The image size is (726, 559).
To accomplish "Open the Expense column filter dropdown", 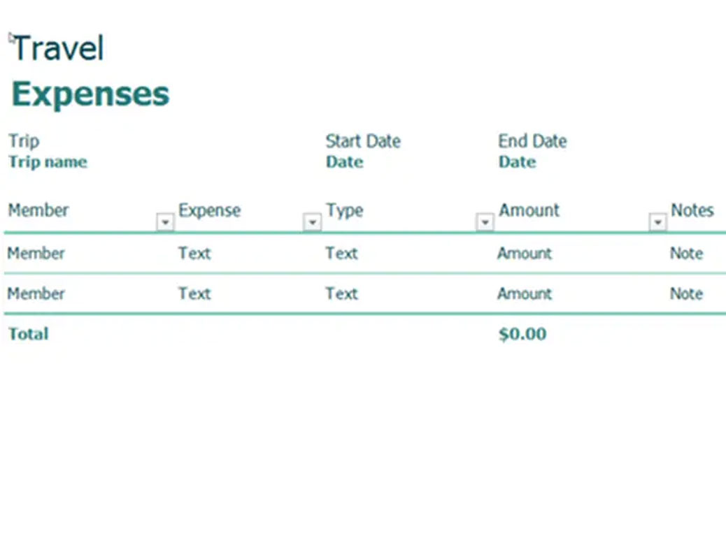I will point(312,222).
